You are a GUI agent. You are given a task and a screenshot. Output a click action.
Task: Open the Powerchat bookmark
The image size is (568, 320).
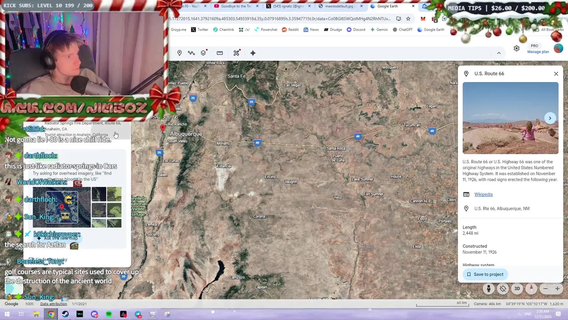click(265, 30)
